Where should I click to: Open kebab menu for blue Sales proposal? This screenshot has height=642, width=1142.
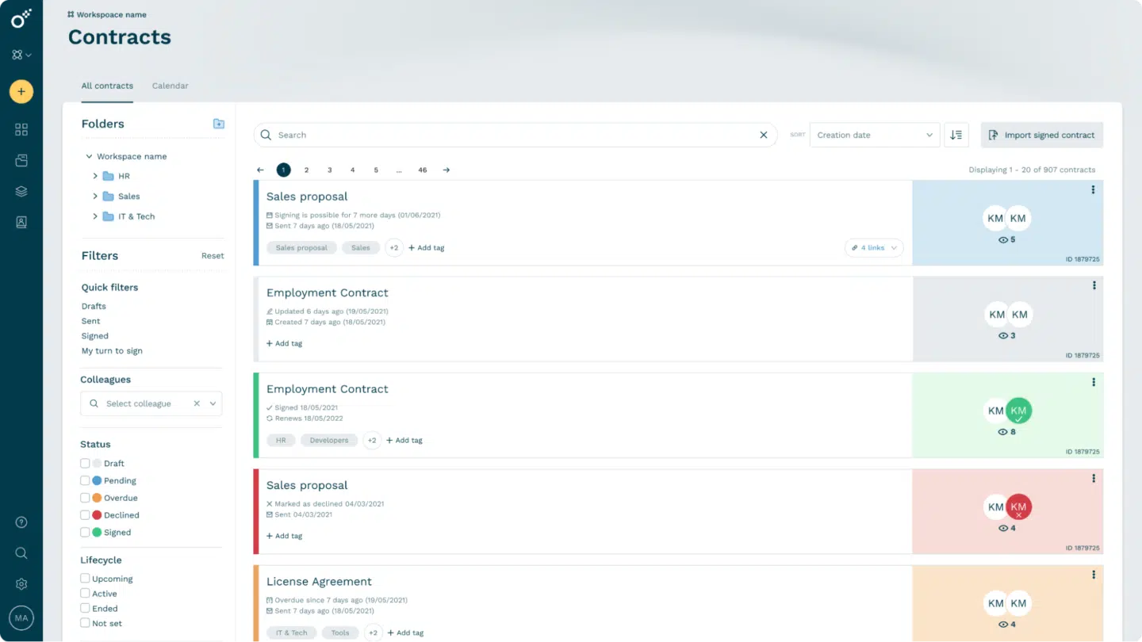1093,189
